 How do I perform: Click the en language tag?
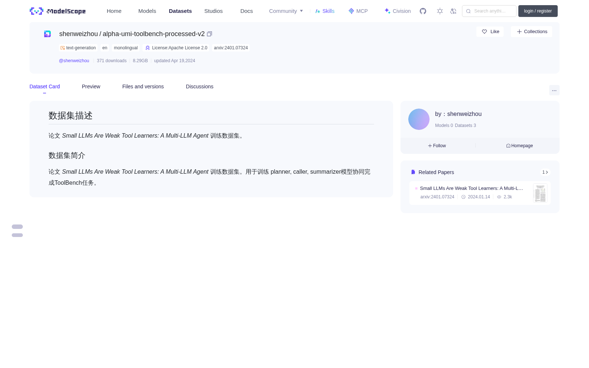[x=105, y=48]
